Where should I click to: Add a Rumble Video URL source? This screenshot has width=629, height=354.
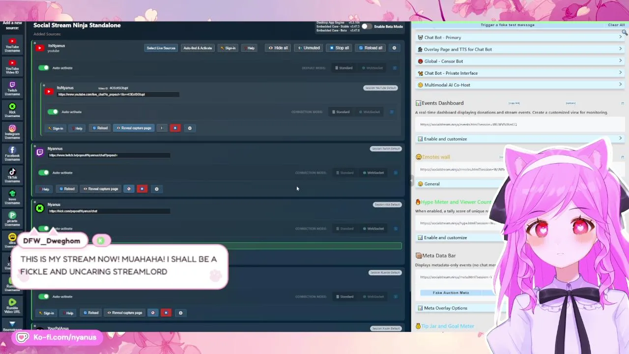12,306
